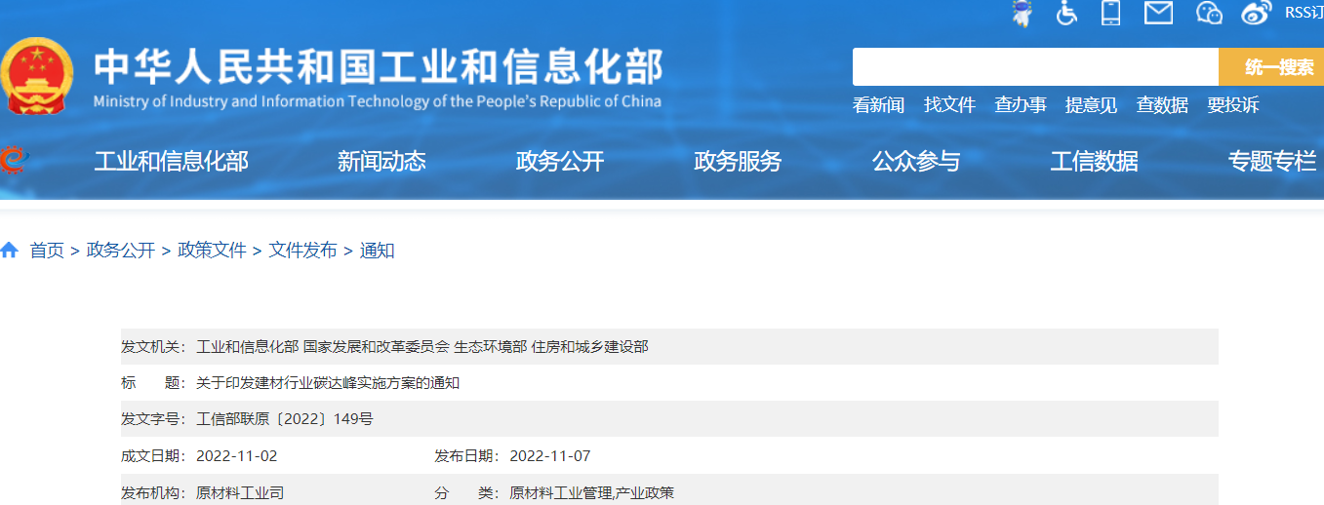The width and height of the screenshot is (1324, 505).
Task: Click the home icon in breadcrumb
Action: [10, 251]
